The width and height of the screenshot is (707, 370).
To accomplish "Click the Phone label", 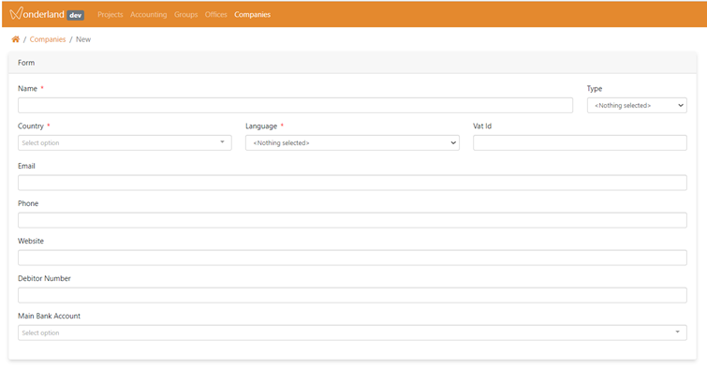I will (x=28, y=203).
